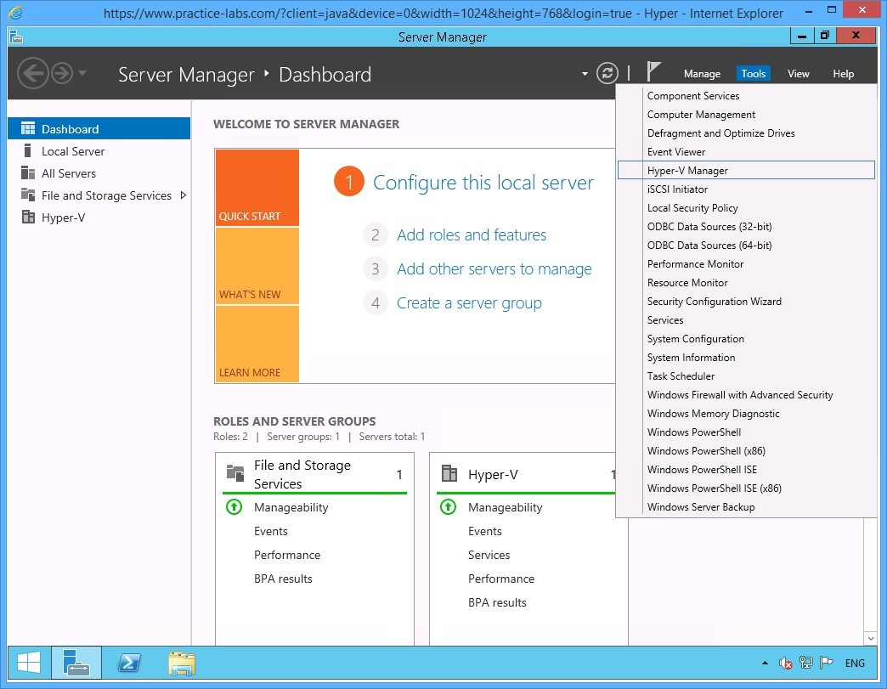This screenshot has width=887, height=689.
Task: Open the dropdown next to the refresh button
Action: [x=585, y=74]
